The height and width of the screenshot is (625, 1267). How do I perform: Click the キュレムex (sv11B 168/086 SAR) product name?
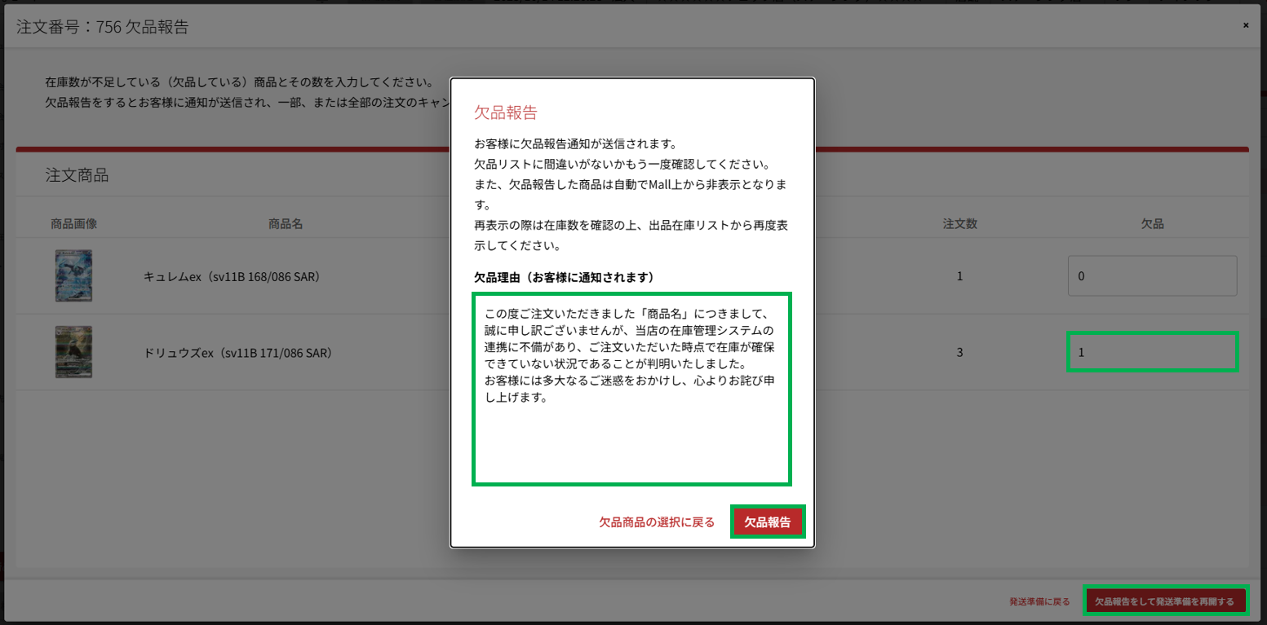(232, 277)
